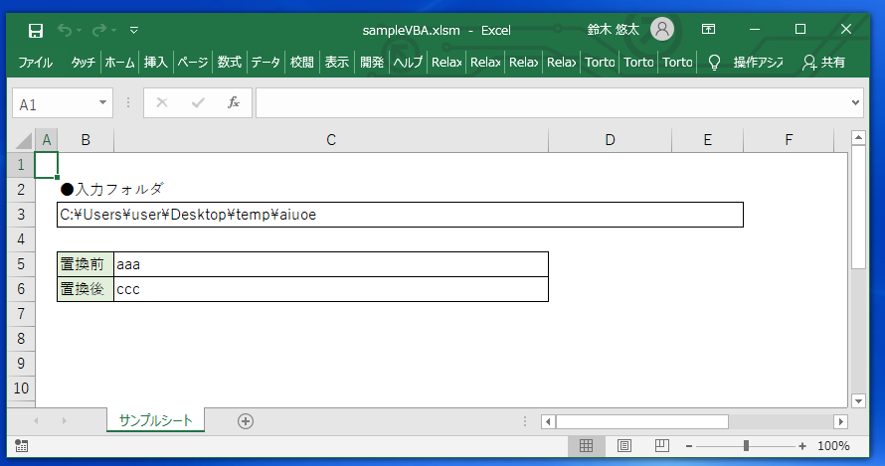The image size is (885, 466).
Task: Select row 7 header
Action: click(21, 314)
